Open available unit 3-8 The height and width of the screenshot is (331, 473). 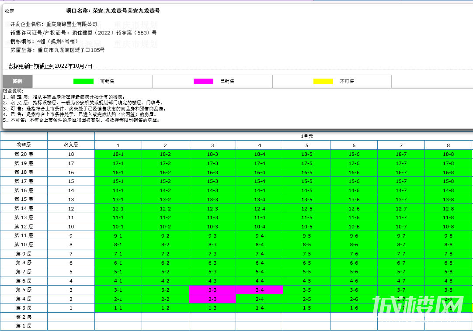448,290
